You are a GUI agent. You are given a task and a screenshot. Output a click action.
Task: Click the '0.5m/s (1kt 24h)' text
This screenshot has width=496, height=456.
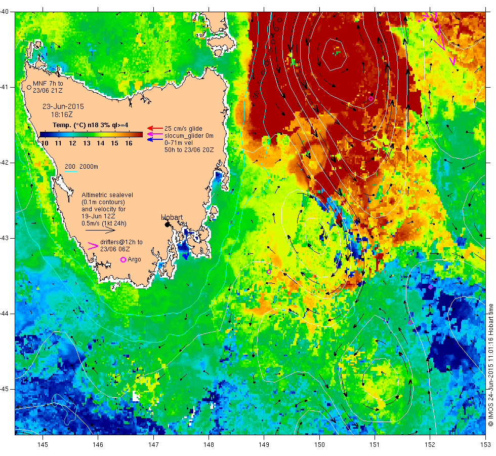point(104,223)
